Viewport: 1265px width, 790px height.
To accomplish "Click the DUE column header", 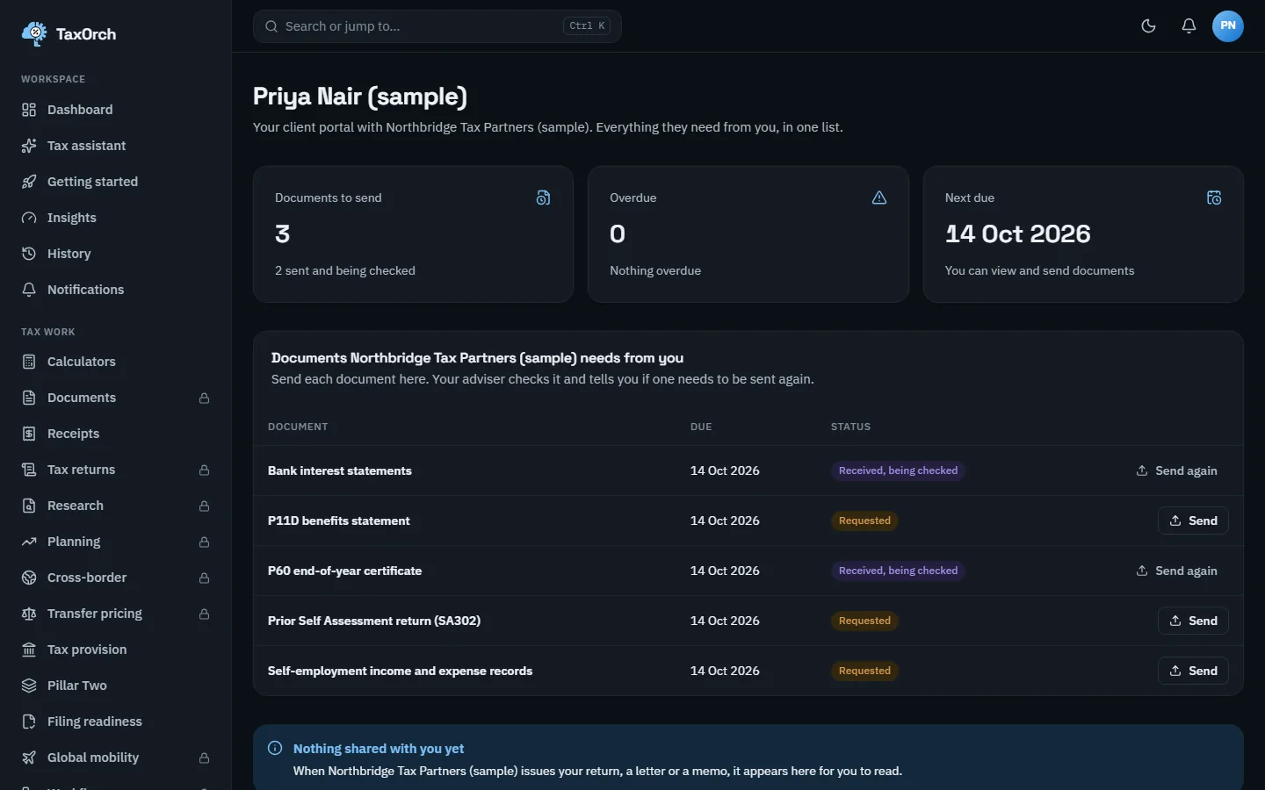I will pyautogui.click(x=701, y=427).
